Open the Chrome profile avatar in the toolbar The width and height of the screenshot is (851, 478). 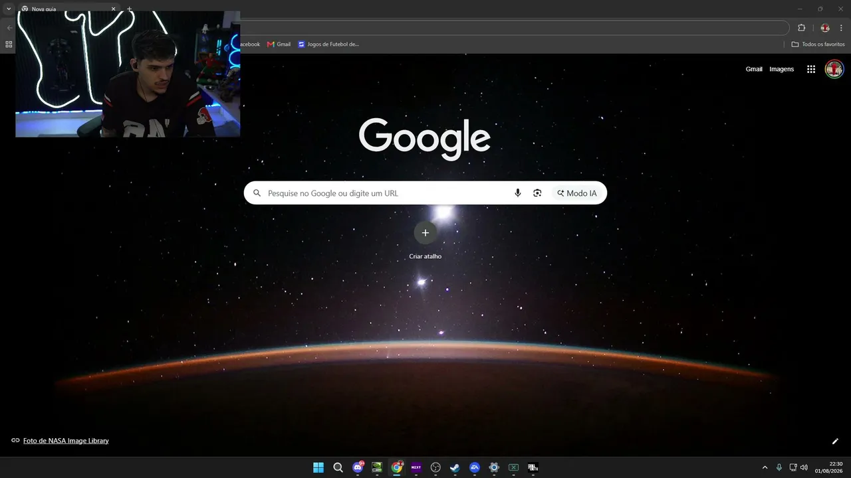tap(825, 28)
